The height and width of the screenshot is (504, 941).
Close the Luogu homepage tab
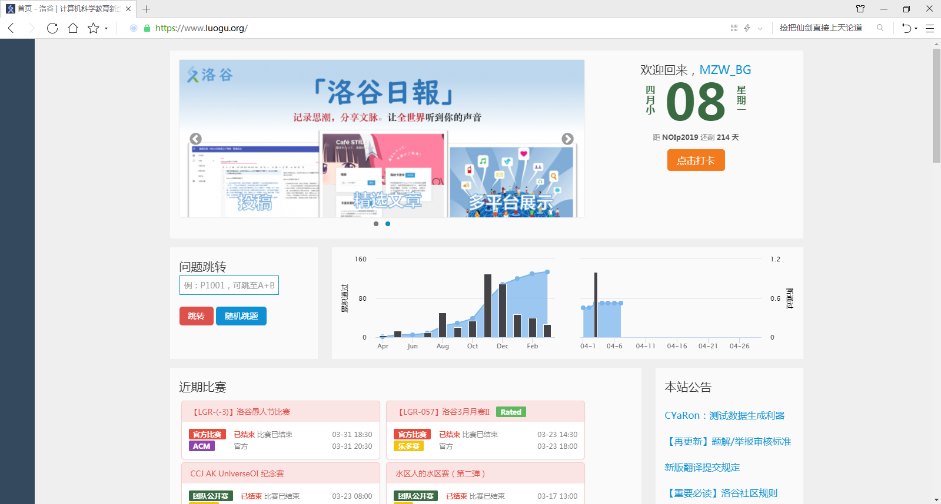[x=128, y=9]
